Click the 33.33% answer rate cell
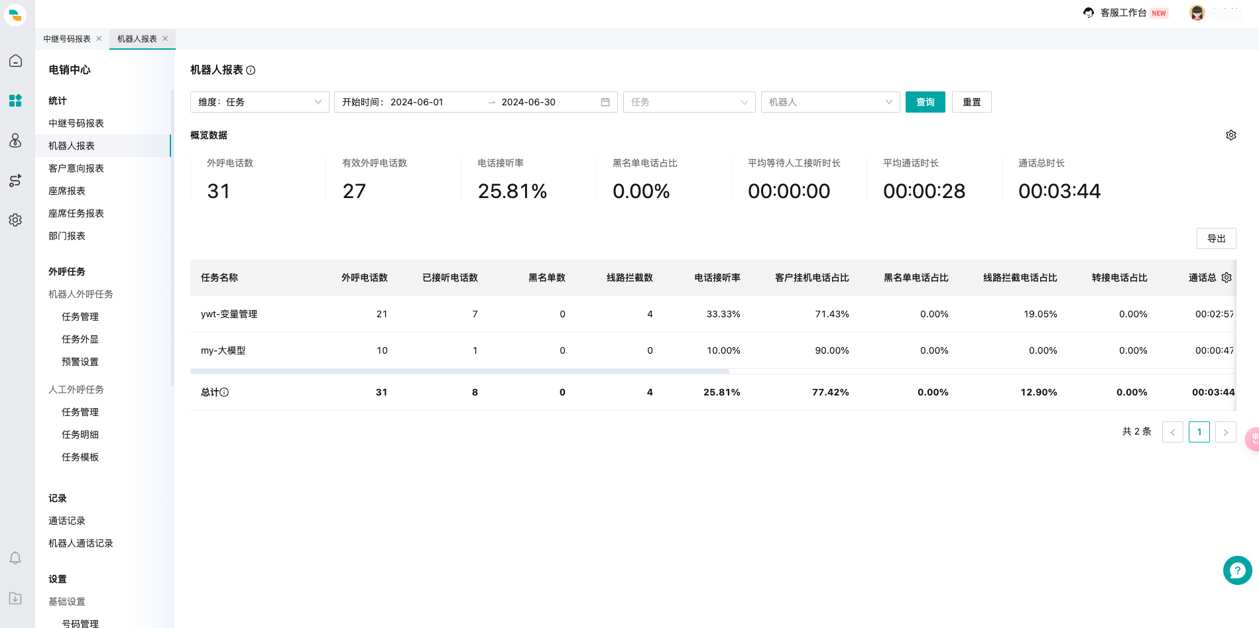The height and width of the screenshot is (628, 1259). pos(723,314)
